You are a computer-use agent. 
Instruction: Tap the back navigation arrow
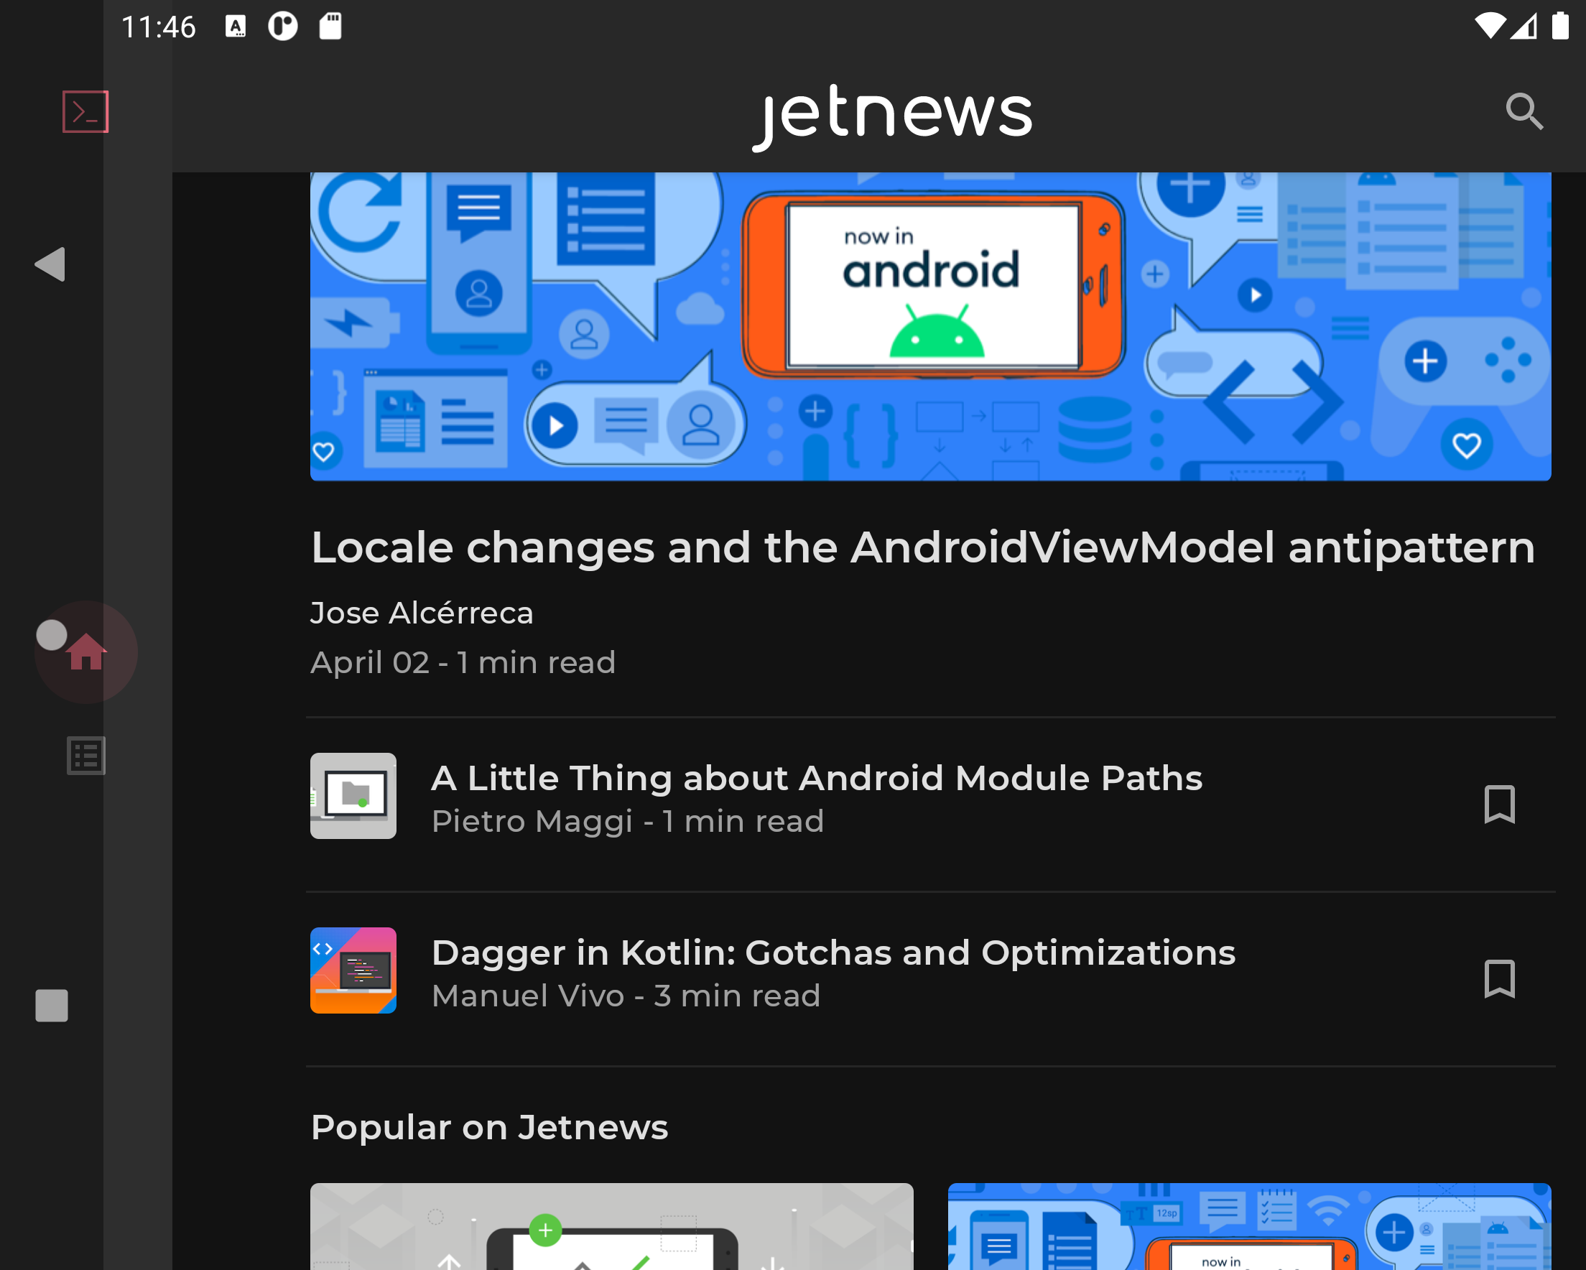51,265
